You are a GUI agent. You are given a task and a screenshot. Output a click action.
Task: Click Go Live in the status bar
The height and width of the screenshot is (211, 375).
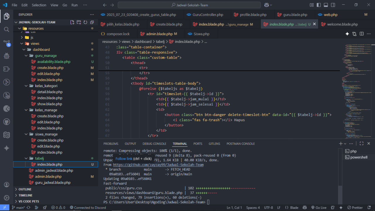tap(318, 207)
